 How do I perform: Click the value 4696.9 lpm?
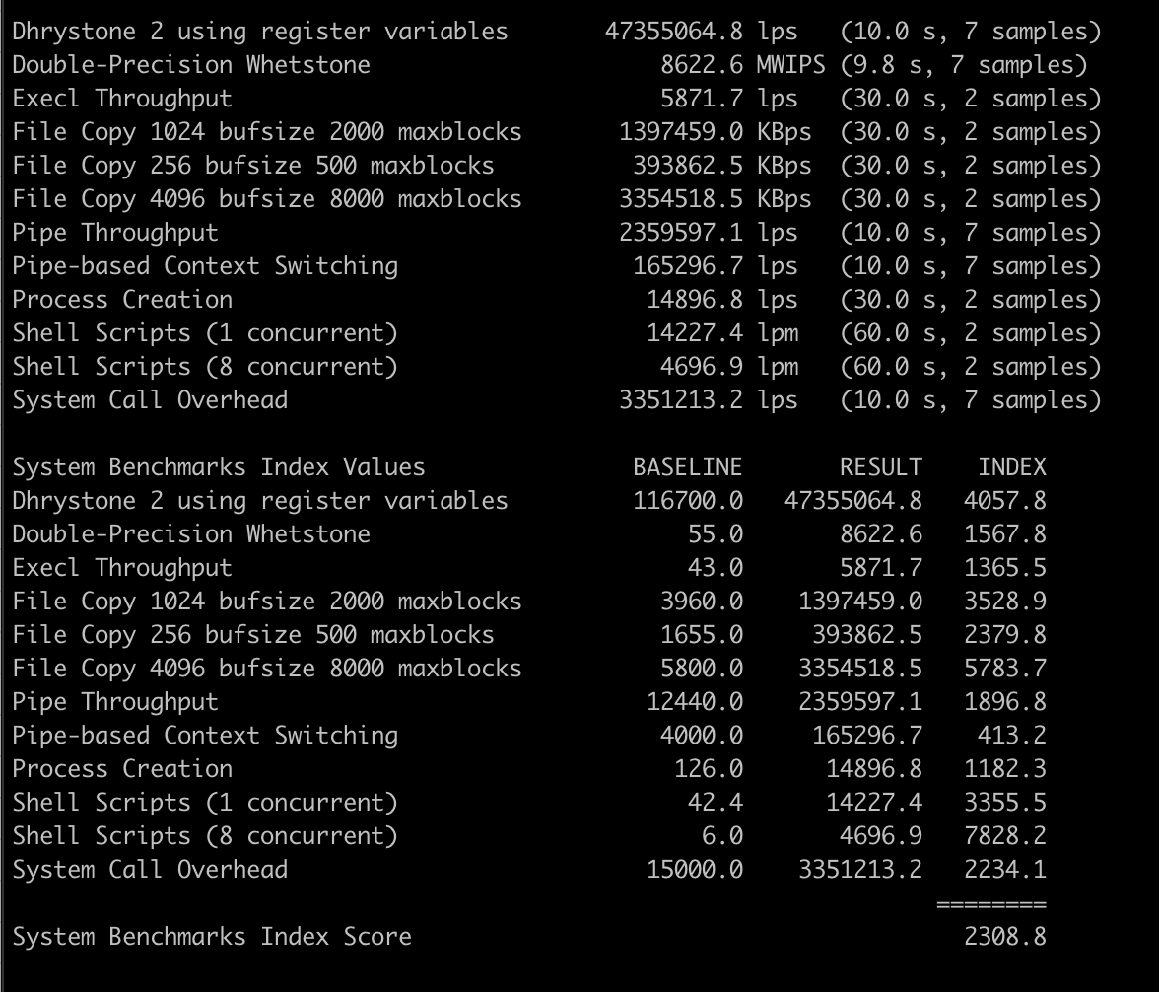(x=729, y=366)
